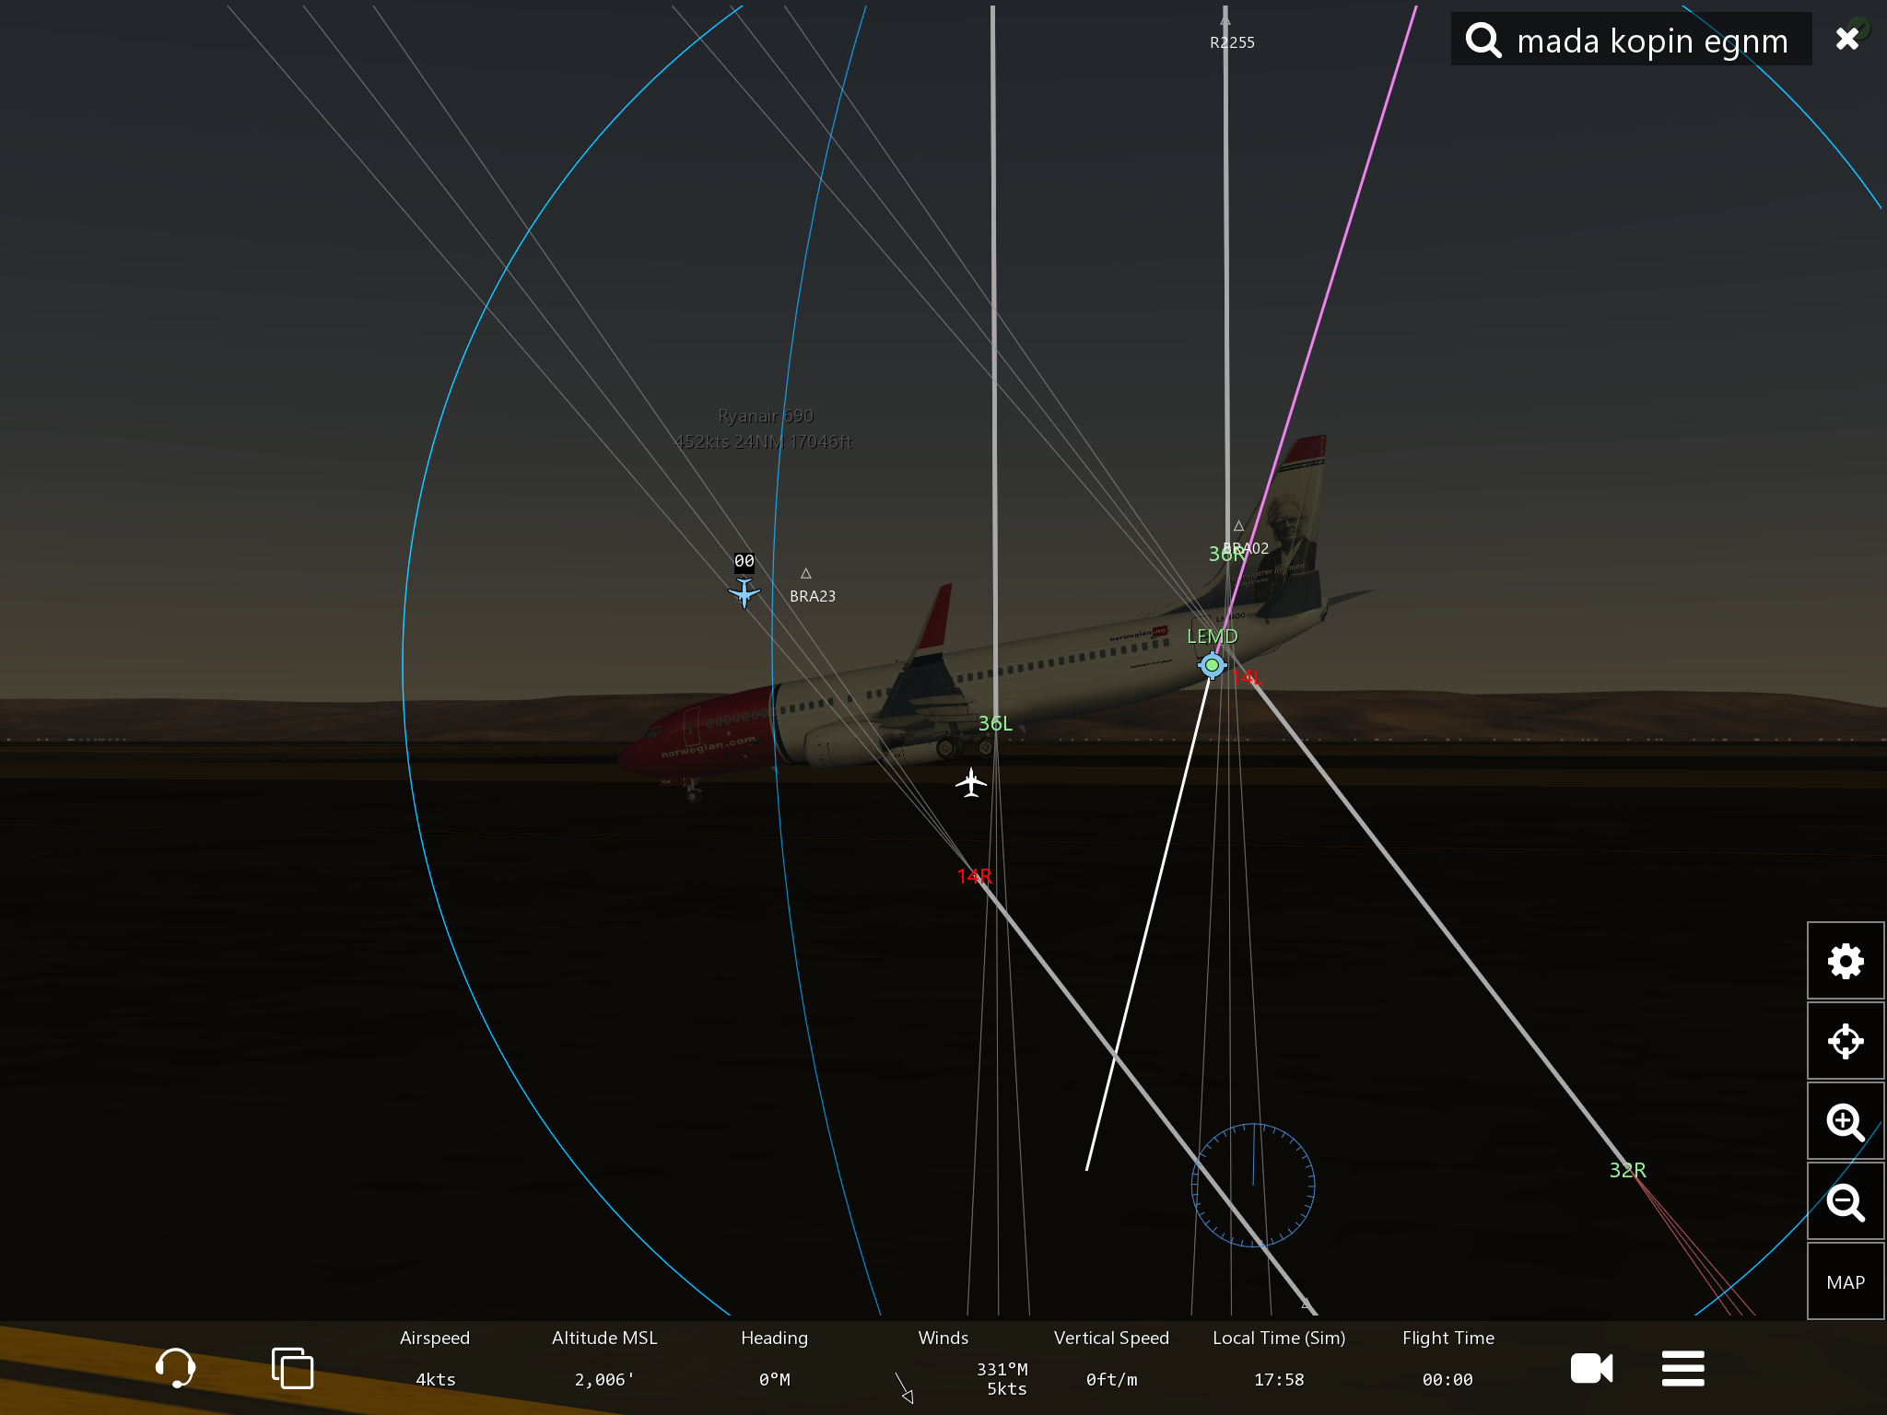Center map on aircraft crosshair icon
This screenshot has width=1887, height=1415.
(x=1845, y=1041)
